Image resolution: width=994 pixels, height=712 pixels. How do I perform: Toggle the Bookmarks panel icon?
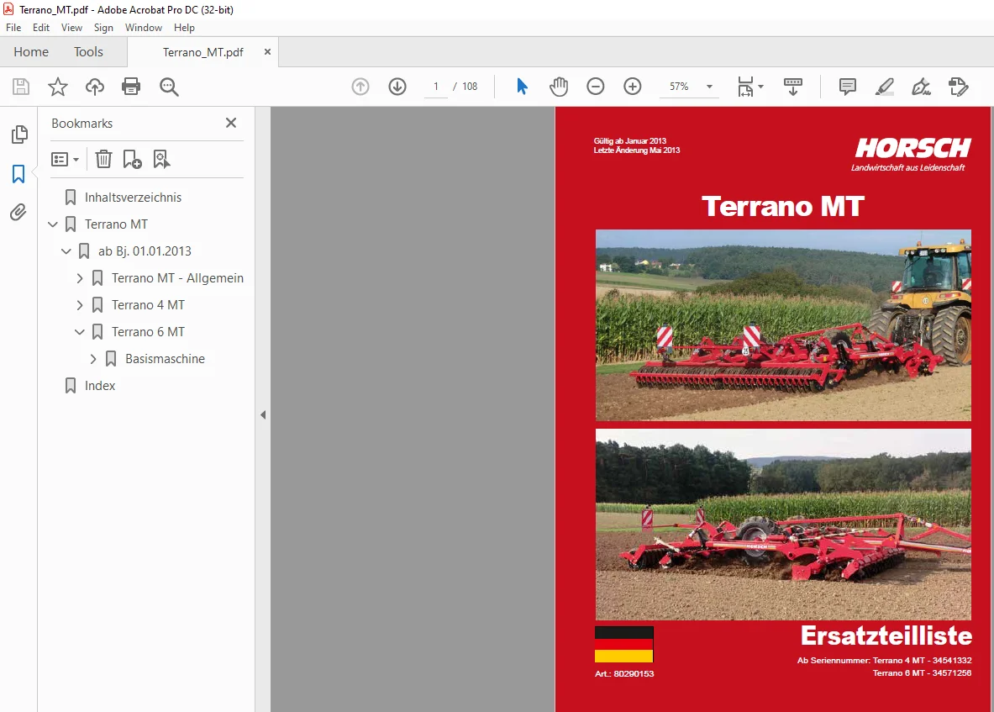click(18, 174)
